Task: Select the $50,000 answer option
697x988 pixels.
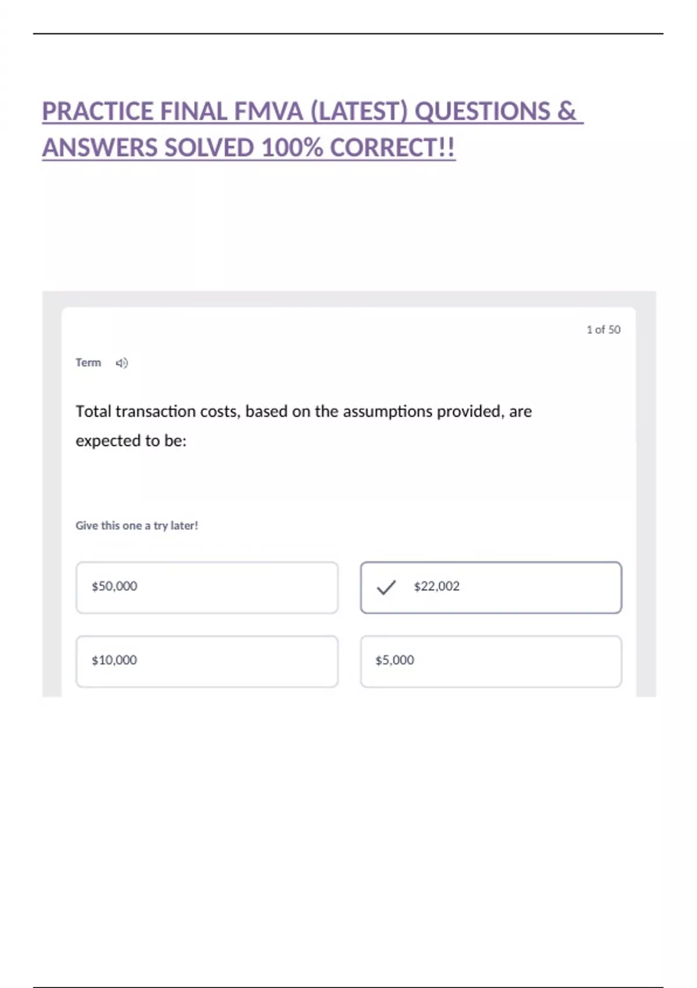Action: (x=207, y=587)
